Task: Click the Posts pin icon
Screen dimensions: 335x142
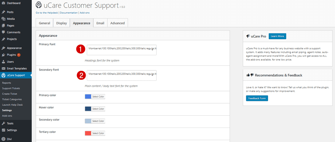Action: [3, 12]
